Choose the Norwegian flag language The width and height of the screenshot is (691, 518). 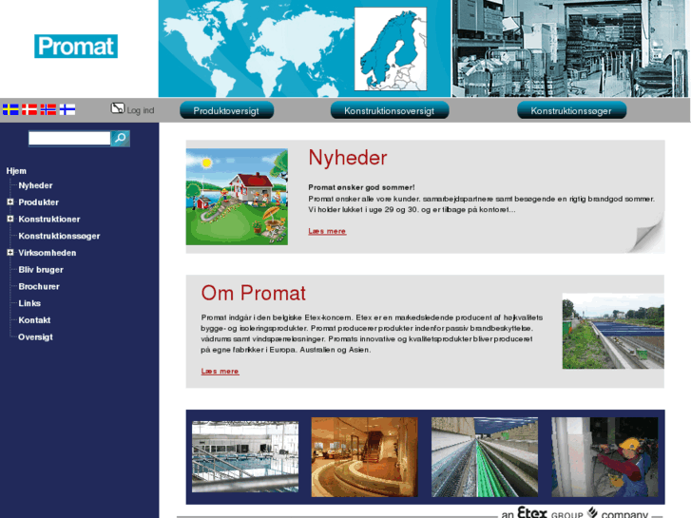[48, 109]
